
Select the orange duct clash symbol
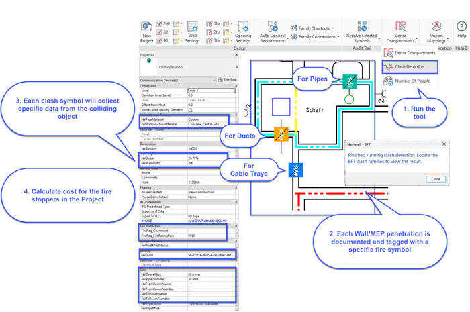click(281, 134)
